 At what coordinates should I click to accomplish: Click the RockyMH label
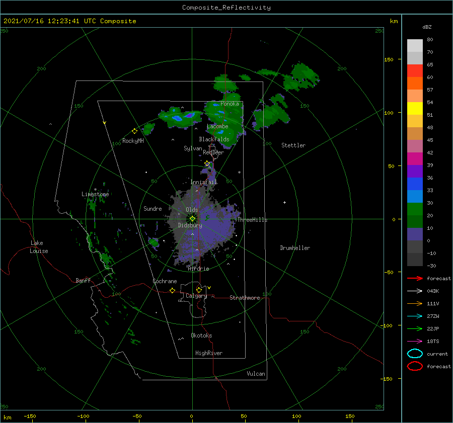click(x=133, y=141)
